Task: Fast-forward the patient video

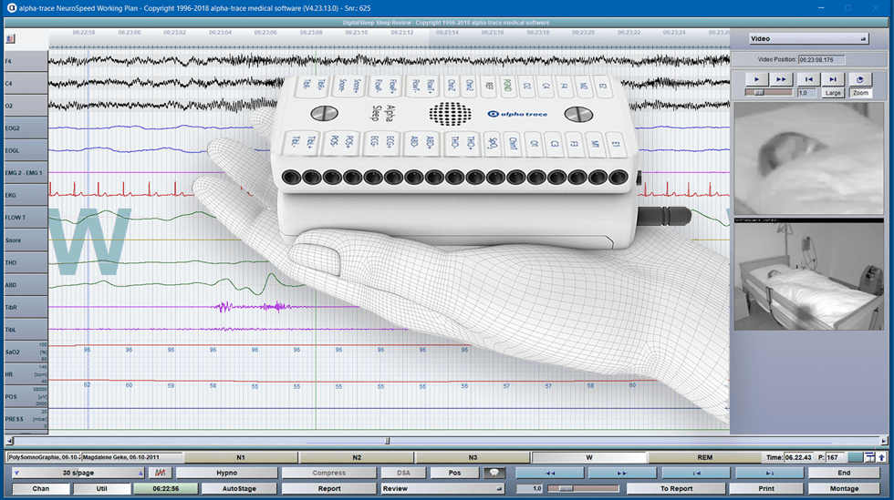Action: (x=781, y=79)
